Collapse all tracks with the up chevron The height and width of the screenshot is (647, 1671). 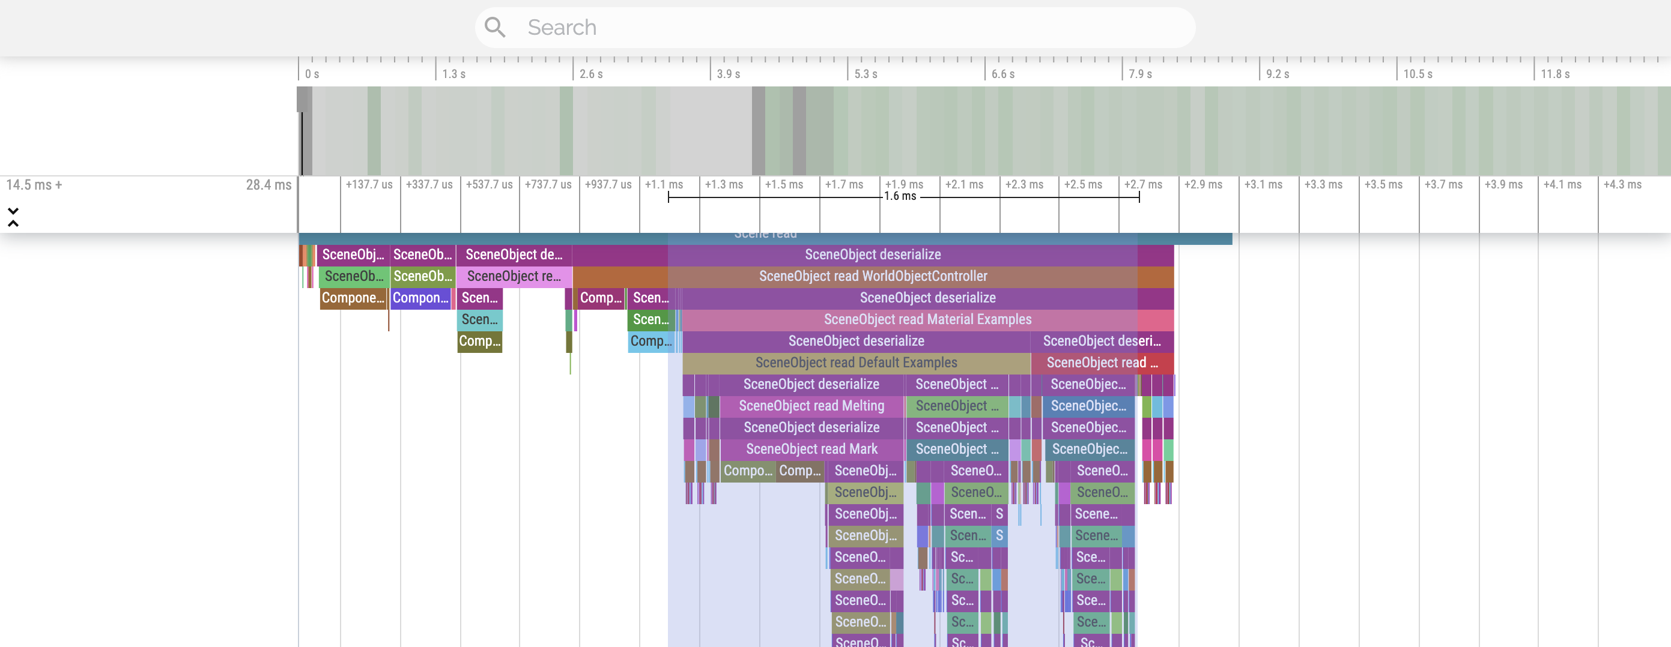[x=13, y=224]
